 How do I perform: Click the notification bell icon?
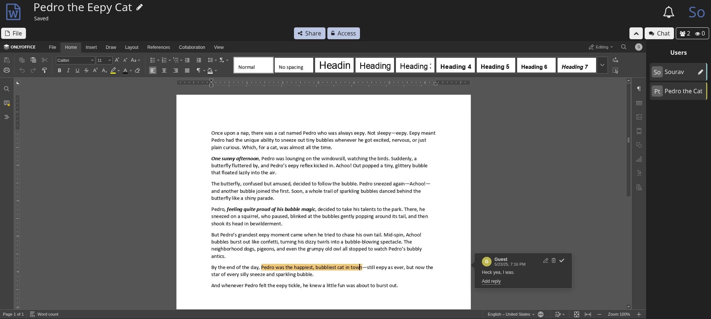(668, 13)
